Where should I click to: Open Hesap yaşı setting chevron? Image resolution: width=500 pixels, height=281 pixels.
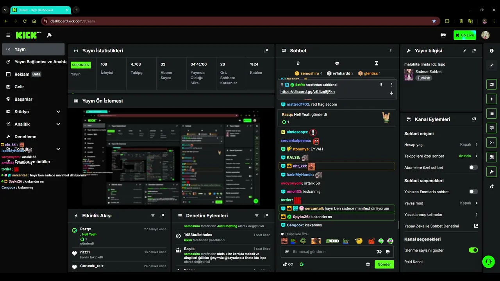(x=476, y=144)
